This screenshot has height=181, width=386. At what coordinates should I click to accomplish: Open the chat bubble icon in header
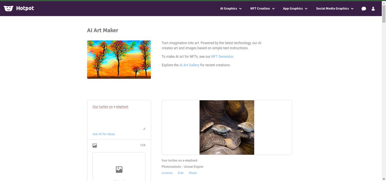pyautogui.click(x=364, y=9)
